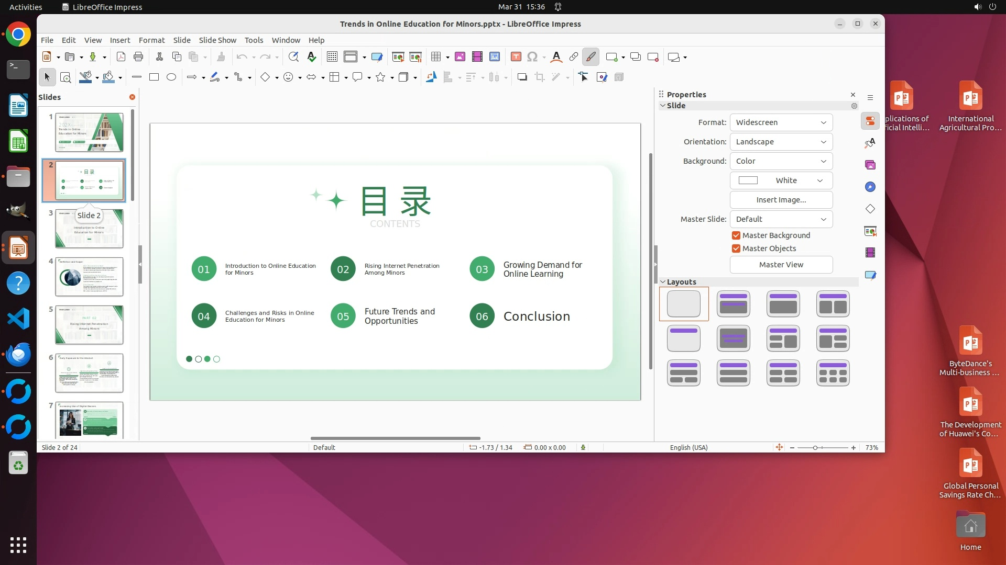Open the Orientation dropdown showing Landscape
The width and height of the screenshot is (1006, 565).
(781, 142)
